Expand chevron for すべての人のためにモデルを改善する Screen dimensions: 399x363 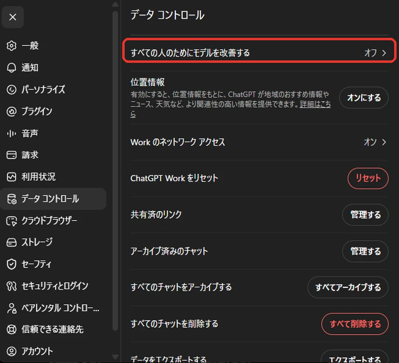point(384,53)
